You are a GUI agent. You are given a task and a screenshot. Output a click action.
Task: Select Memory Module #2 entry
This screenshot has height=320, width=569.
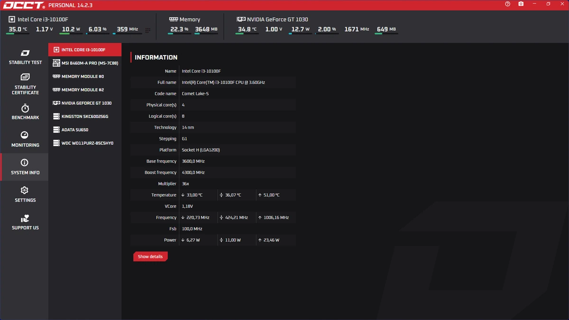[x=85, y=90]
